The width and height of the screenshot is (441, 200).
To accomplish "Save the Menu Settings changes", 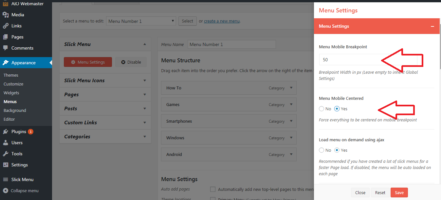I will pos(399,192).
